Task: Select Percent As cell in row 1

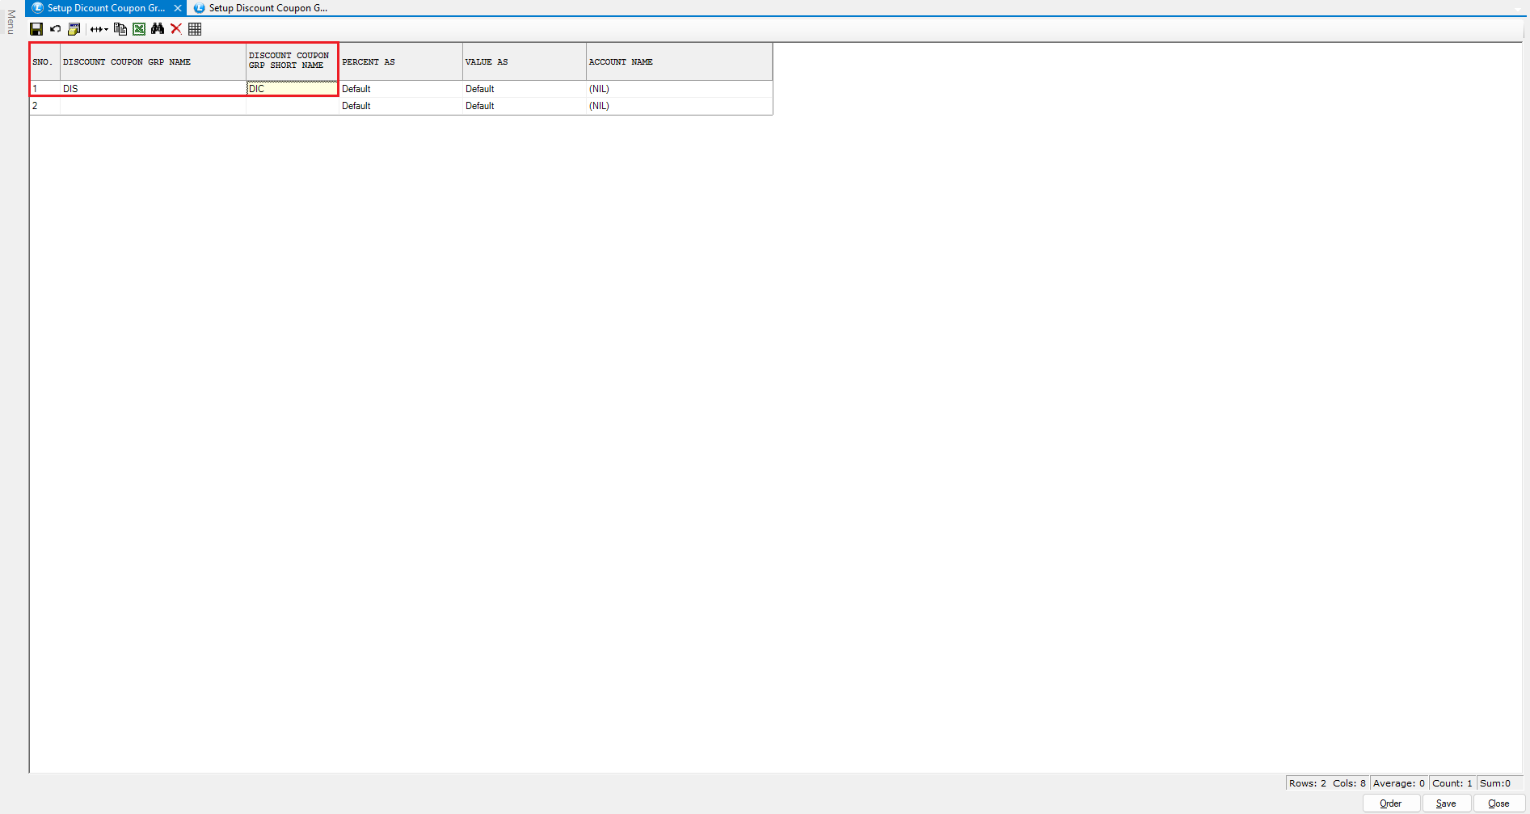Action: 400,89
